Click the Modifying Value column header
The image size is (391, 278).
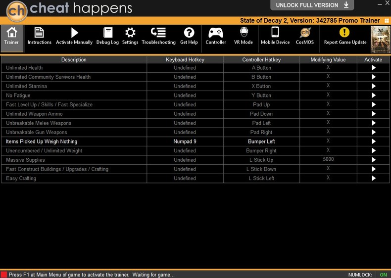[328, 59]
